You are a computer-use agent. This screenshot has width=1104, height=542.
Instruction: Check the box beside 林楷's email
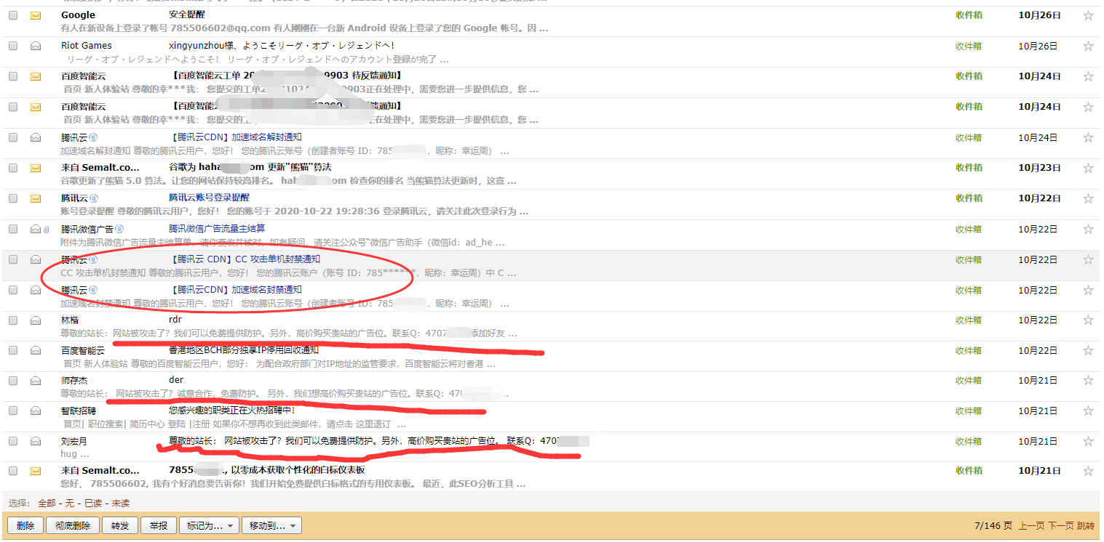coord(13,320)
